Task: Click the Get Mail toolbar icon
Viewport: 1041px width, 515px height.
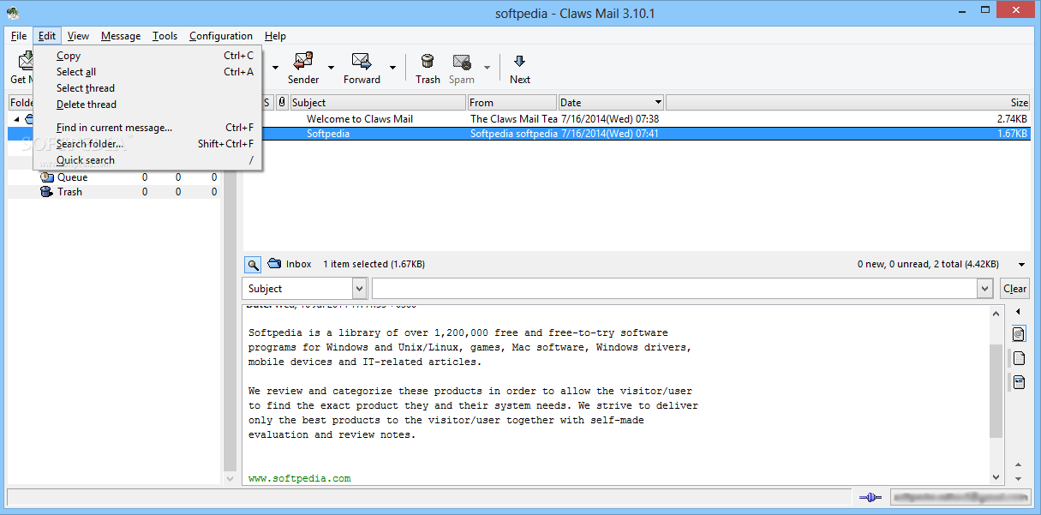Action: [x=25, y=62]
